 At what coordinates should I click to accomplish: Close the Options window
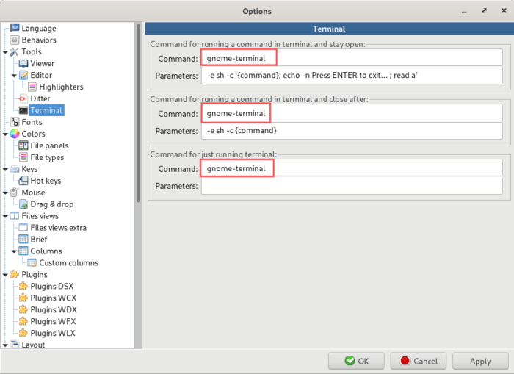click(x=504, y=11)
